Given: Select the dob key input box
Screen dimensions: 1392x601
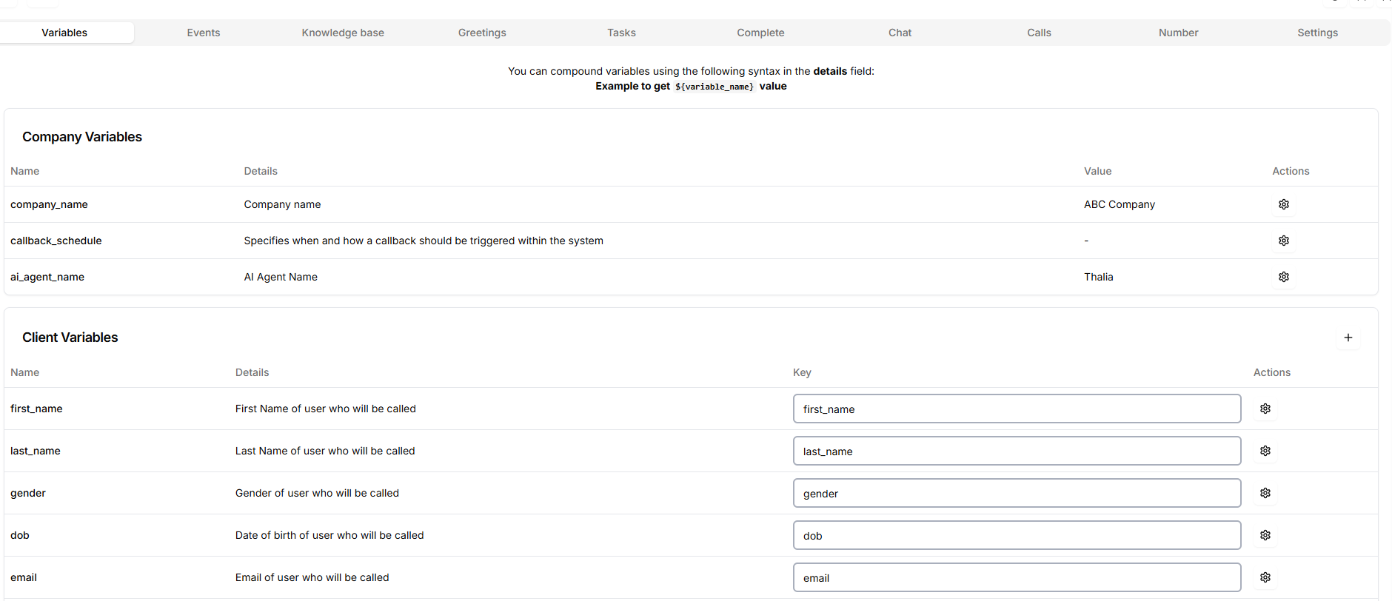Looking at the screenshot, I should coord(1017,535).
